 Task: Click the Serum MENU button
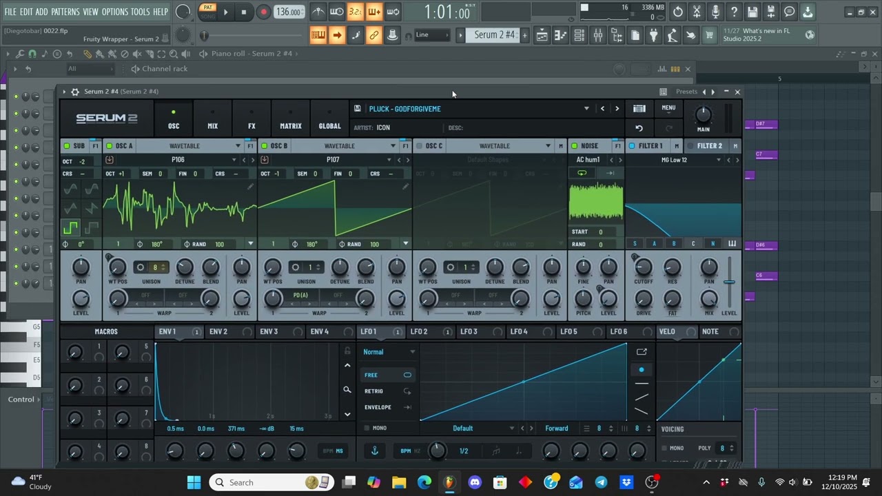[x=668, y=108]
